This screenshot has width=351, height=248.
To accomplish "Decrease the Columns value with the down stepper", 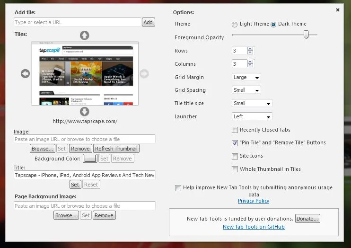I will [250, 66].
